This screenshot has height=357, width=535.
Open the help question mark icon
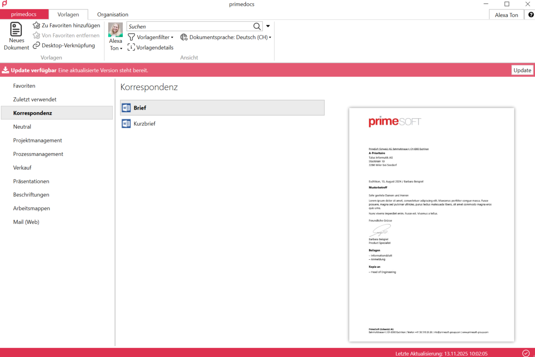click(531, 15)
